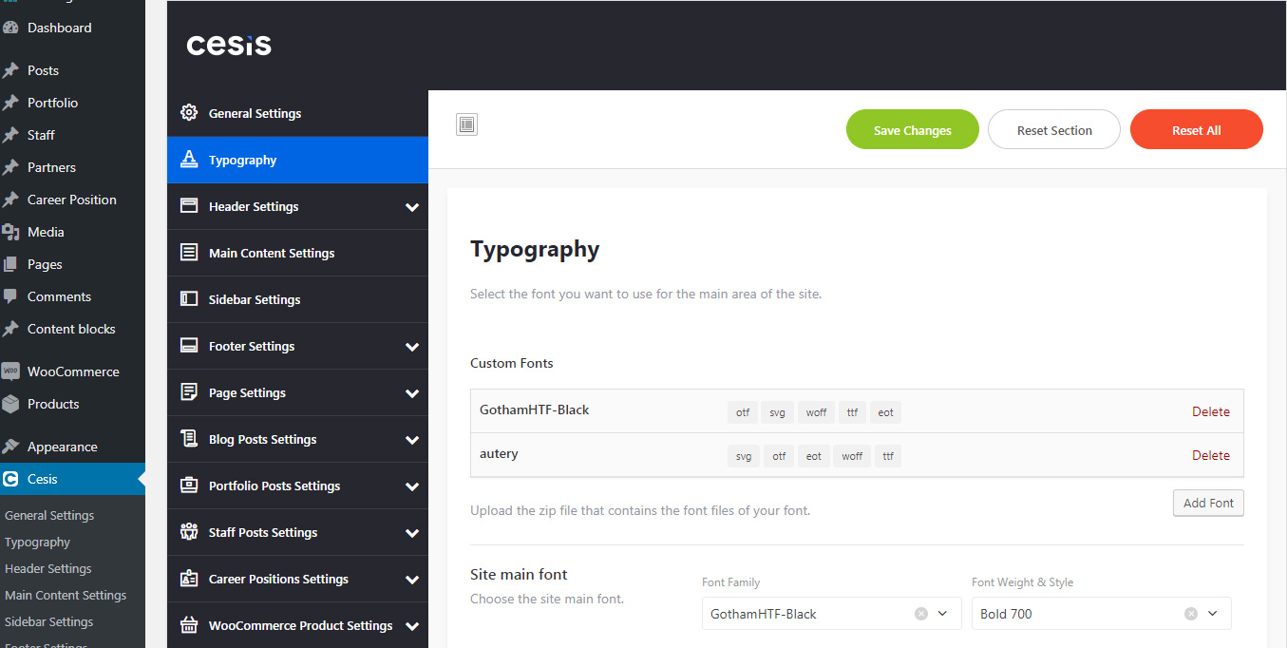This screenshot has width=1287, height=648.
Task: Click the WooCommerce Product Settings basket icon
Action: pos(189,625)
